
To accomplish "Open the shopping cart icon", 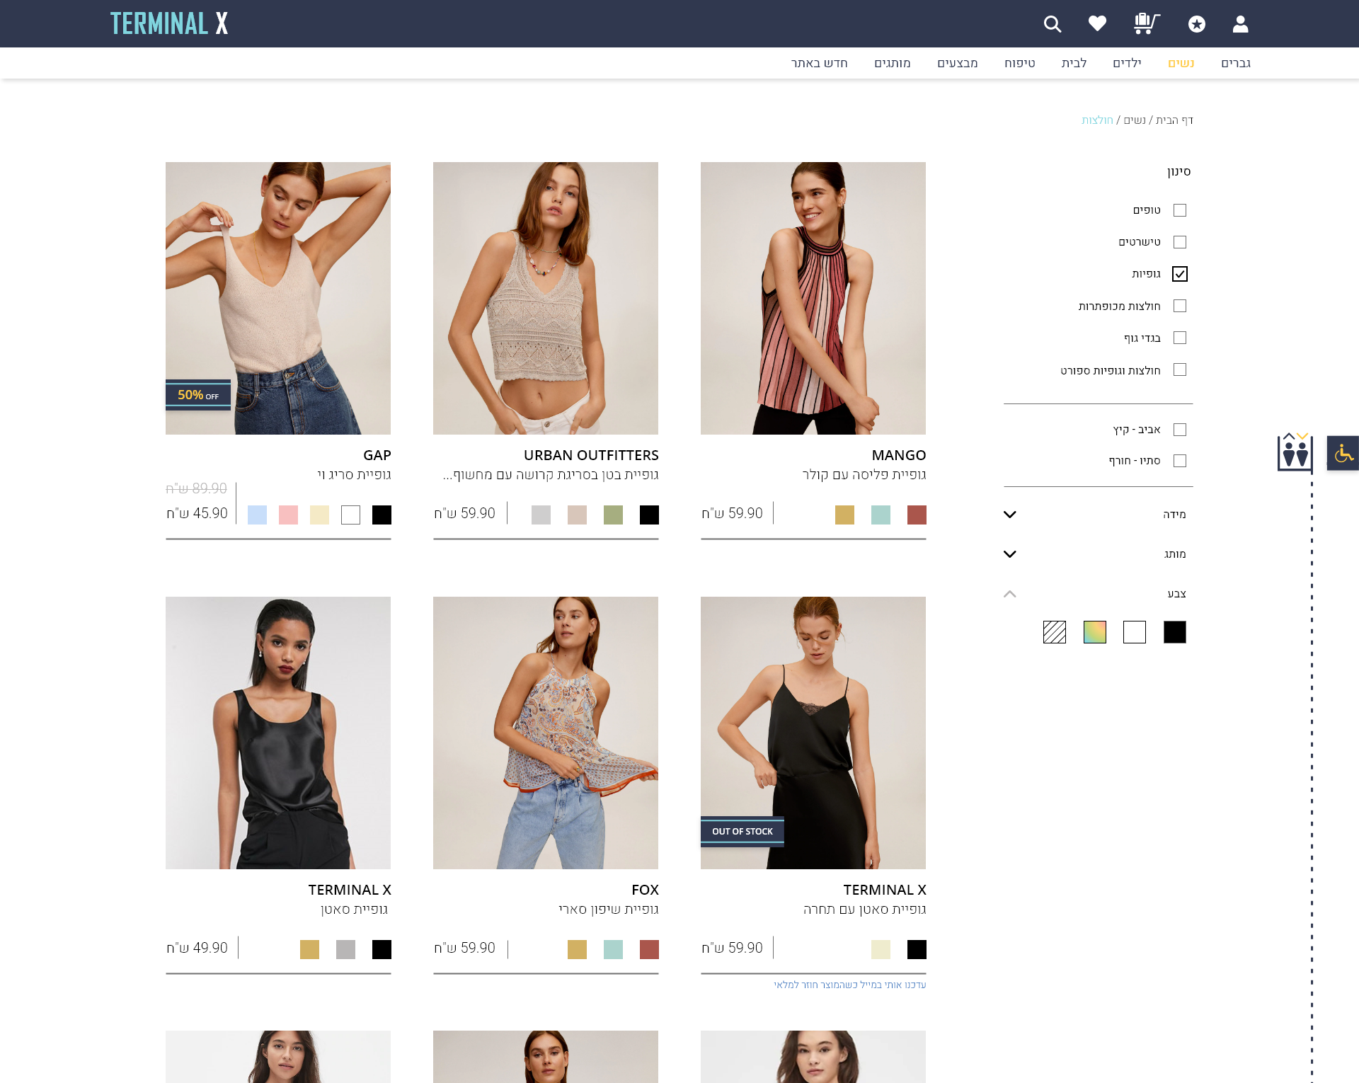I will click(1147, 23).
